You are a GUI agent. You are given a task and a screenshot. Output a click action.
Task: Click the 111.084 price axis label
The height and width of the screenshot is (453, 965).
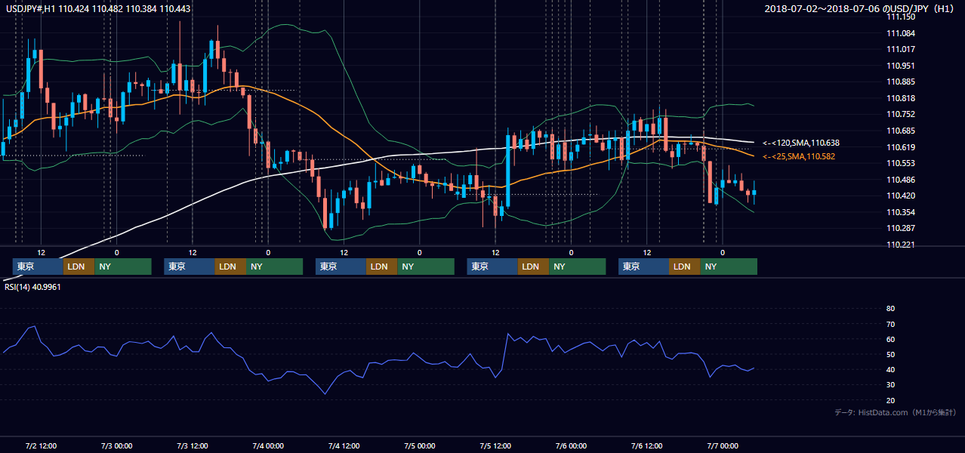click(900, 33)
